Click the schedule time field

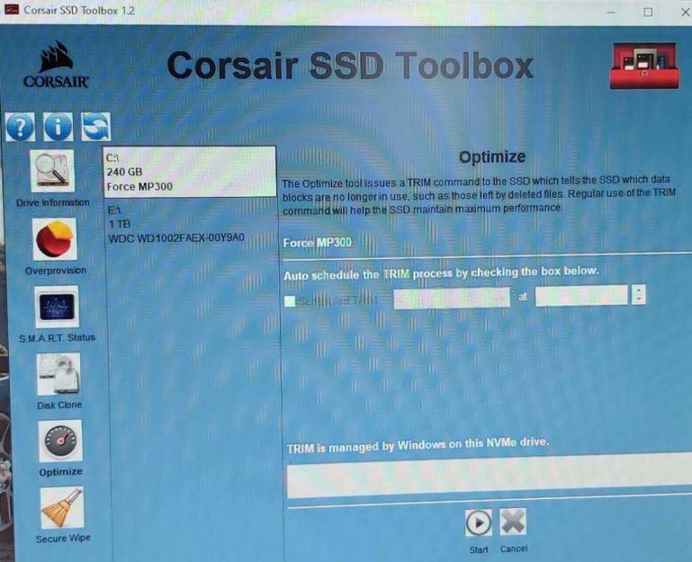(x=581, y=295)
